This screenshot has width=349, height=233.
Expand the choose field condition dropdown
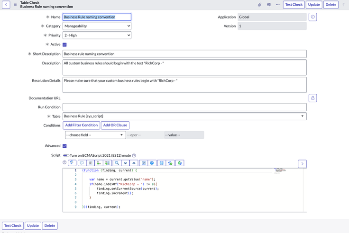[94, 135]
